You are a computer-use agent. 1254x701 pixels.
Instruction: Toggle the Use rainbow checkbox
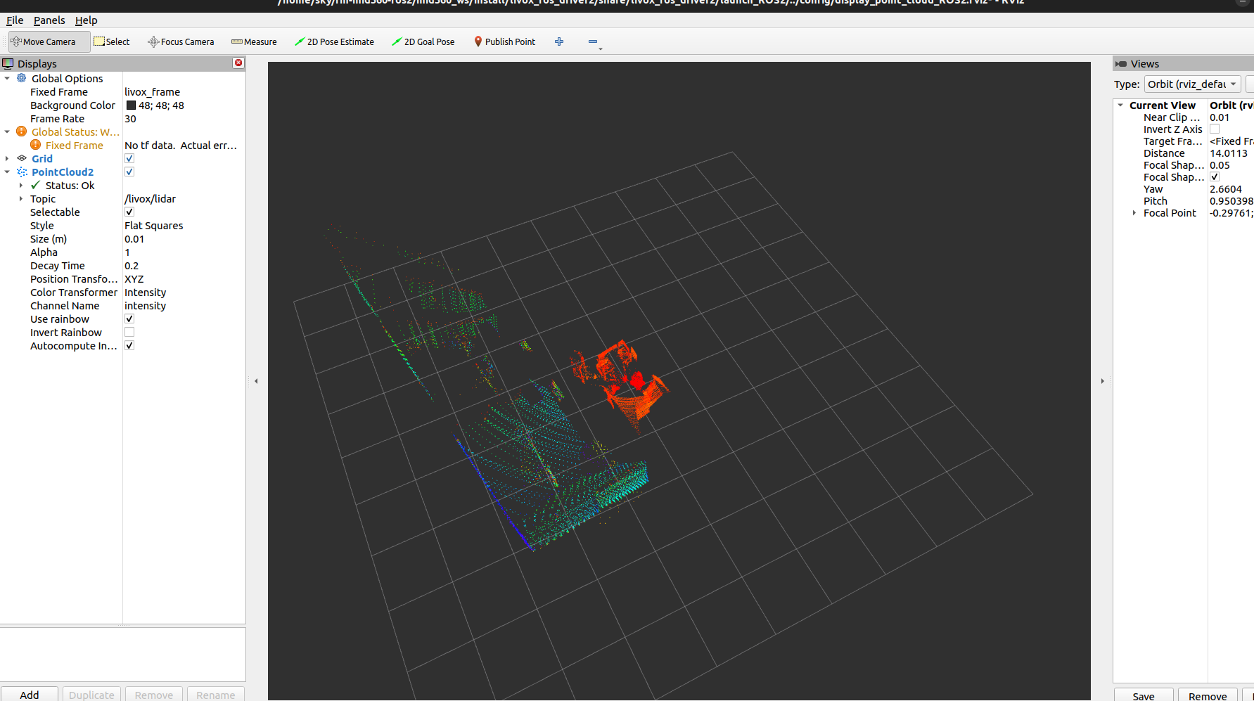[129, 319]
